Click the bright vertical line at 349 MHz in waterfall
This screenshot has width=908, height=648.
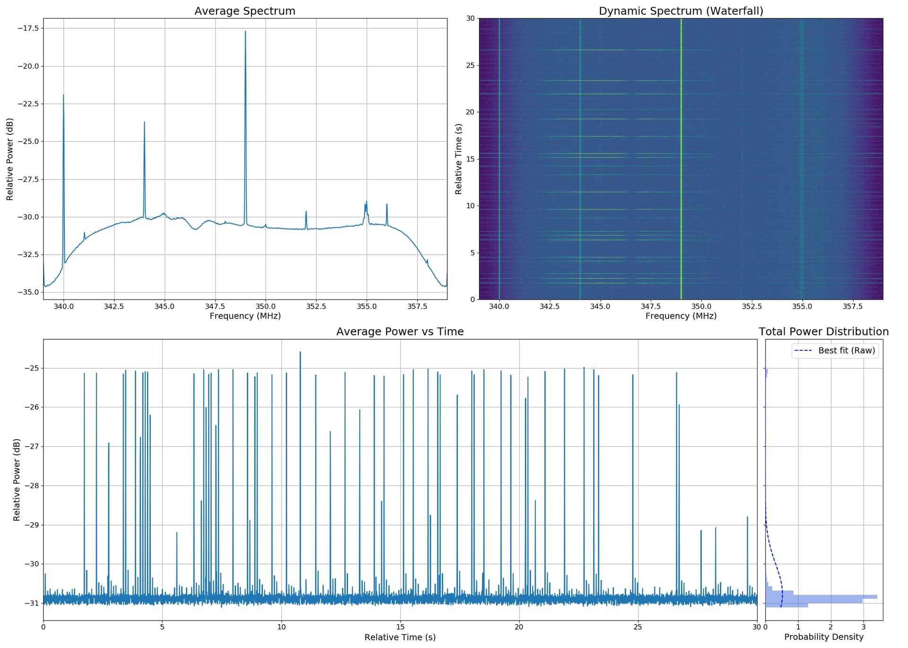click(x=681, y=158)
